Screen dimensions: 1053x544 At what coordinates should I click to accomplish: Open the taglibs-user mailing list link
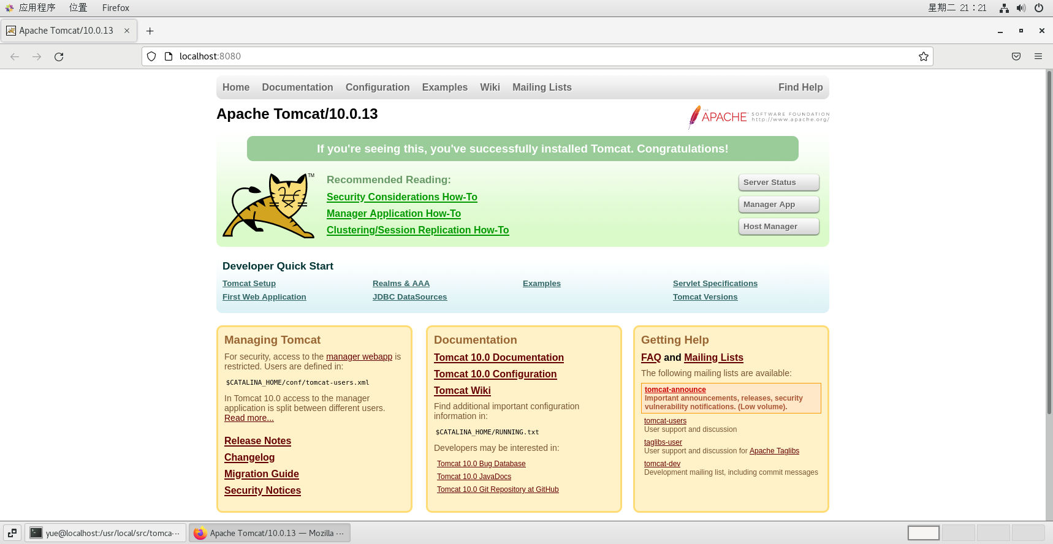click(x=663, y=442)
